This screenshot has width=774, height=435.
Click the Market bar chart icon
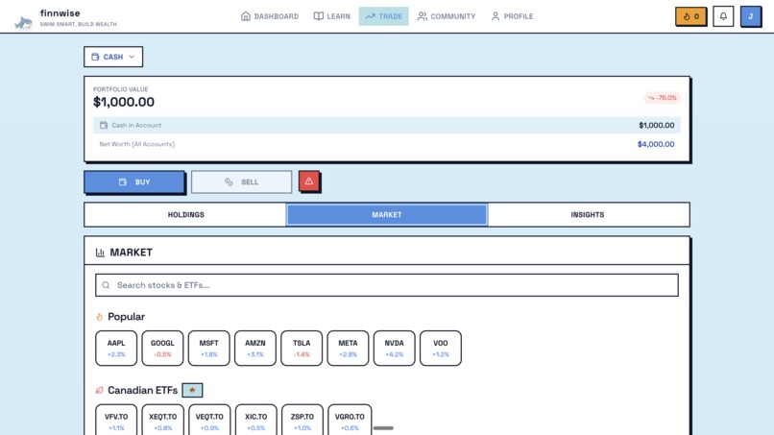[x=100, y=253]
